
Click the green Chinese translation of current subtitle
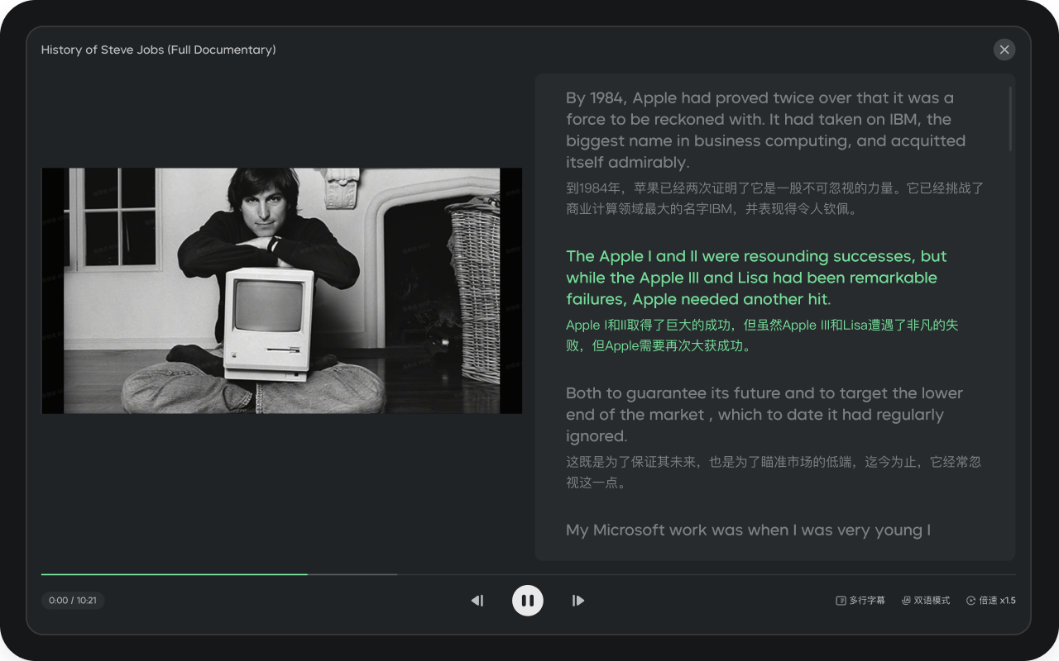pyautogui.click(x=761, y=335)
